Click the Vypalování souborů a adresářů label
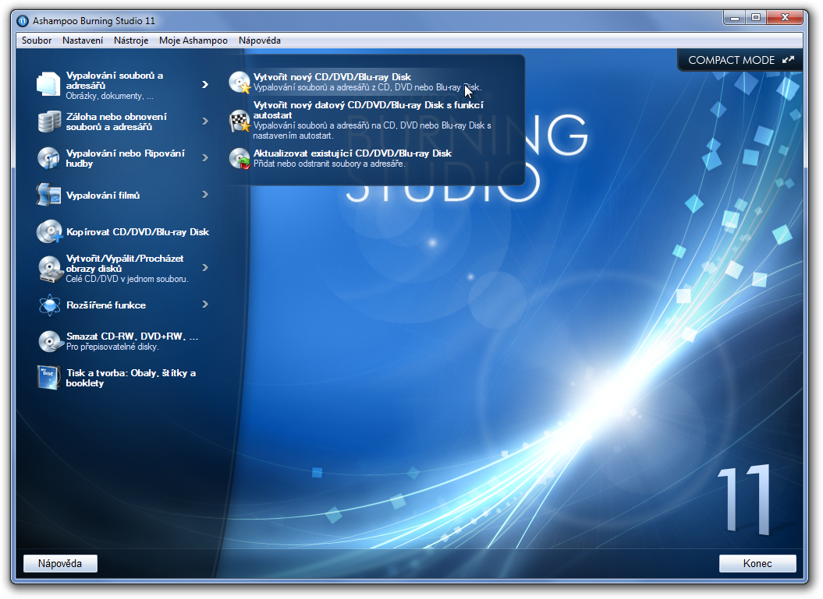 coord(115,80)
